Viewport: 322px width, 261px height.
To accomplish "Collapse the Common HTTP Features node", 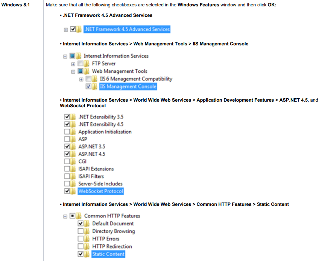I will click(66, 216).
